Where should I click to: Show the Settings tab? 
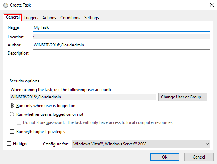click(91, 18)
